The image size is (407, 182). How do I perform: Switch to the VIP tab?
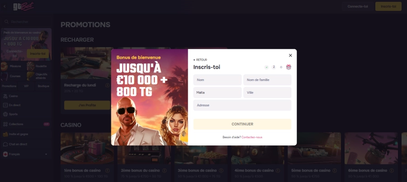[x=26, y=86]
